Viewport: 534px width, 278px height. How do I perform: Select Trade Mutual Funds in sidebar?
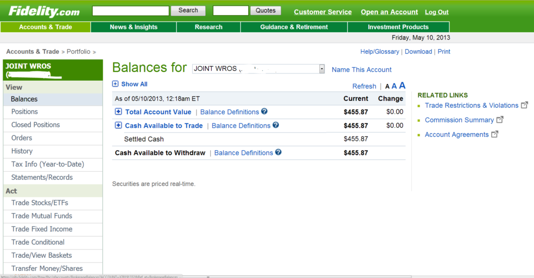(x=53, y=216)
